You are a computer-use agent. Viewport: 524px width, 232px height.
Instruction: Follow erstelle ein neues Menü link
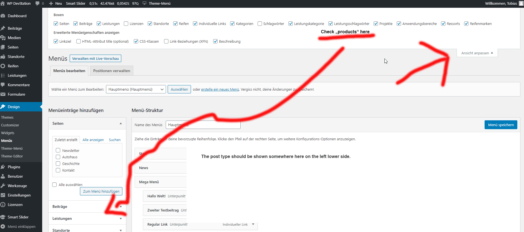[x=220, y=89]
